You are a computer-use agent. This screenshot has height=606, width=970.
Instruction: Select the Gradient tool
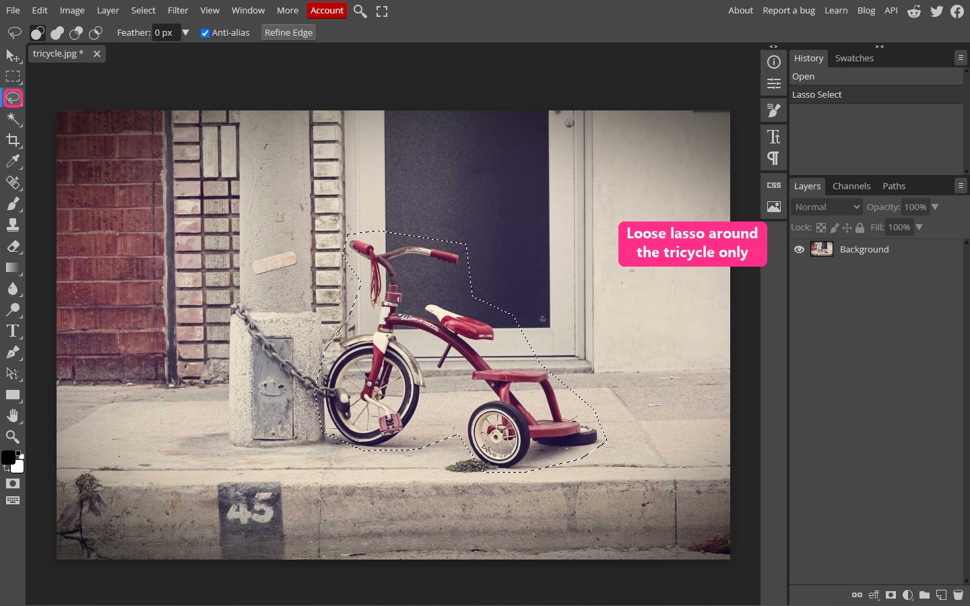click(13, 267)
